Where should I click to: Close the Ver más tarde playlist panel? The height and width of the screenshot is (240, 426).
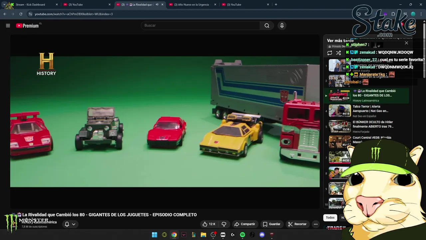pos(406,43)
